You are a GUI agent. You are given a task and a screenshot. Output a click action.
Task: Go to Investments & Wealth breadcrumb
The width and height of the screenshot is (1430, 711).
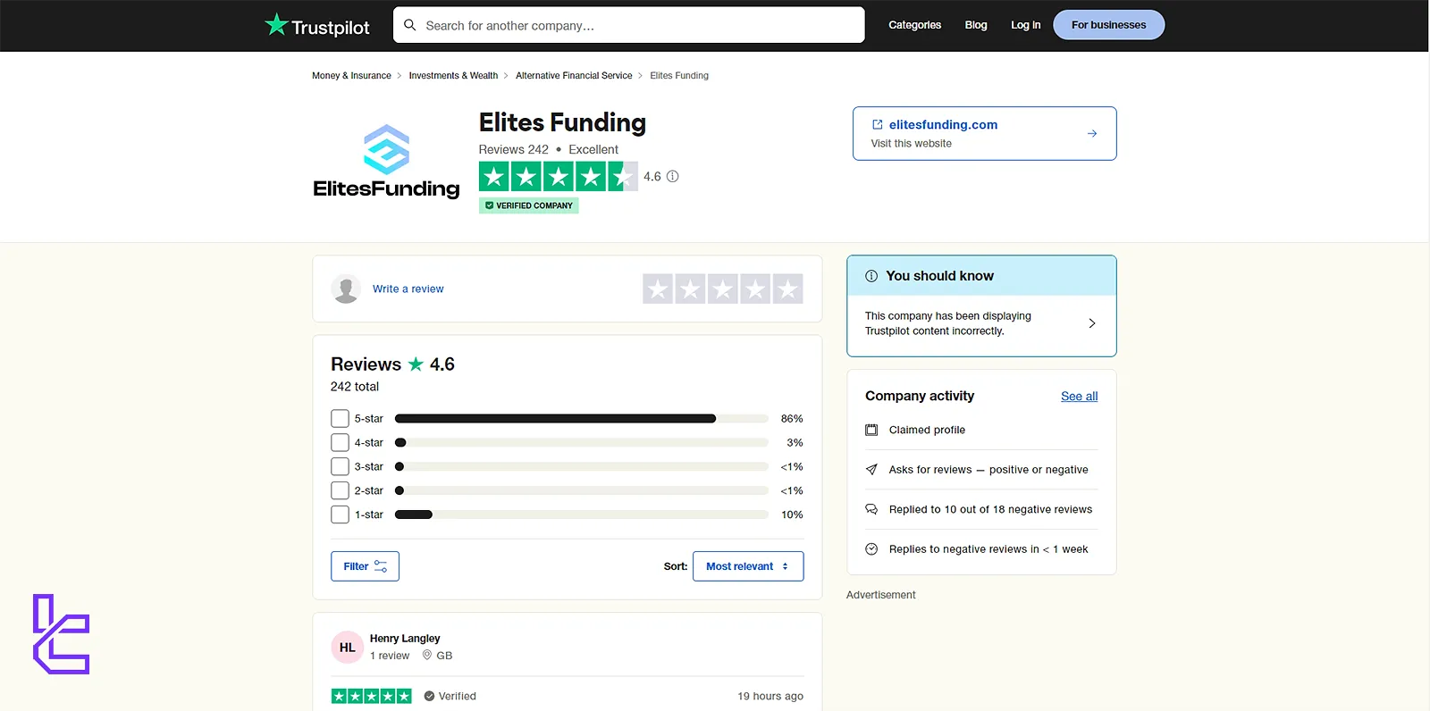click(453, 76)
